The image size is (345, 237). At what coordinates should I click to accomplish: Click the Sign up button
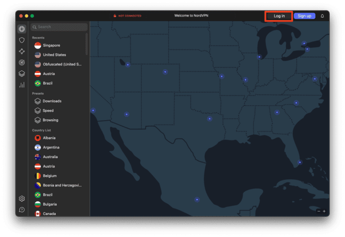304,16
